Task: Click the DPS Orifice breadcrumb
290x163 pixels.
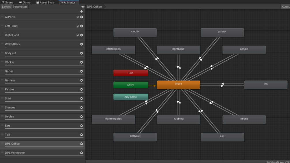Action: coord(94,7)
